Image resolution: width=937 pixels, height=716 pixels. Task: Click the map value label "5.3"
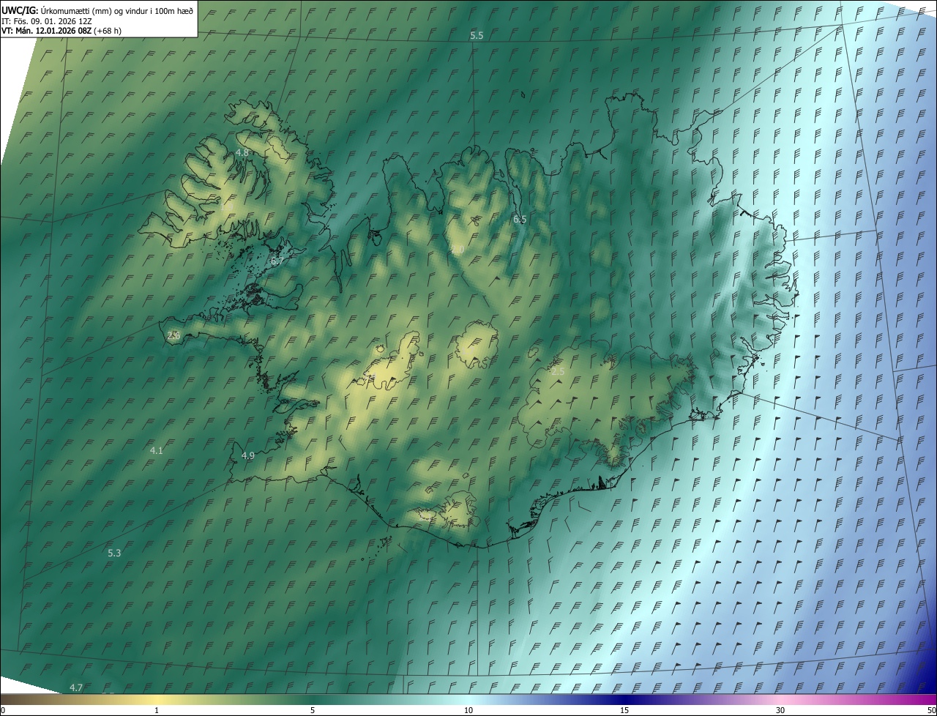(x=114, y=553)
